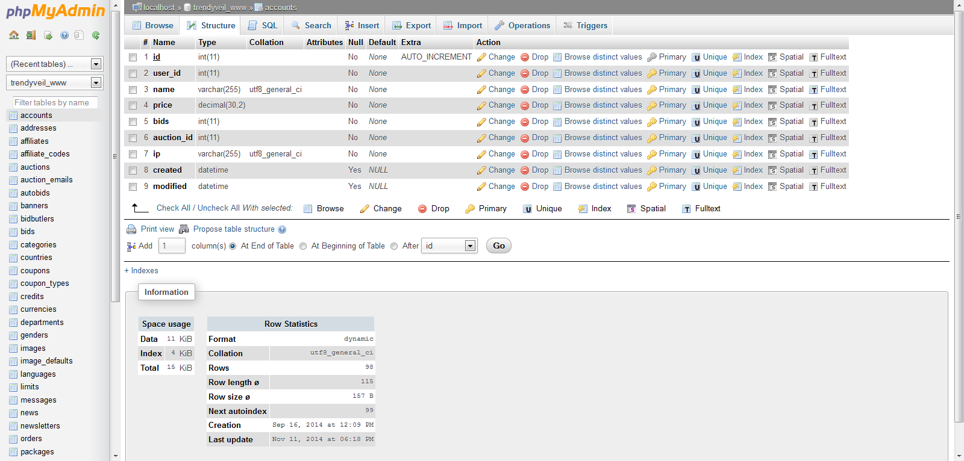The height and width of the screenshot is (461, 964).
Task: Open the coupons table in sidebar
Action: (x=35, y=271)
